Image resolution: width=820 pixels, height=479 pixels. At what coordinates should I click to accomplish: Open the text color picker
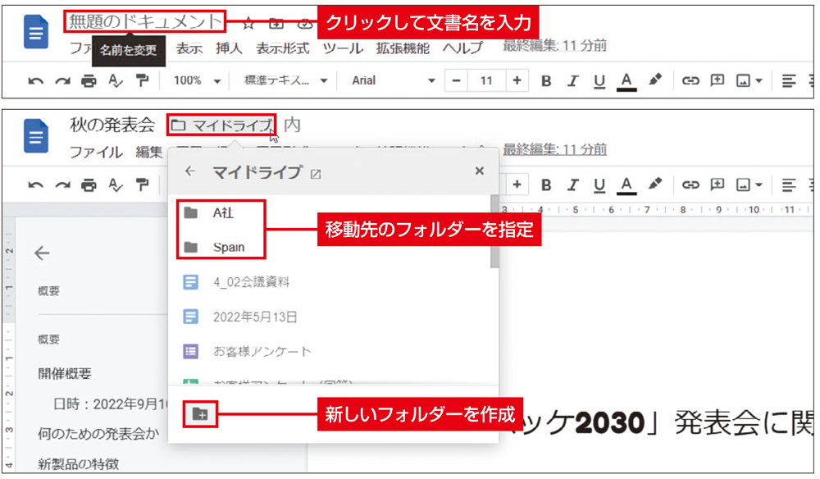tap(625, 80)
